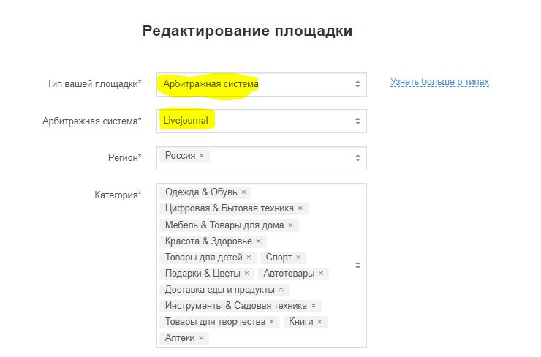Image resolution: width=541 pixels, height=357 pixels.
Task: Remove 'Красота & Здоровье' tag
Action: tap(259, 241)
